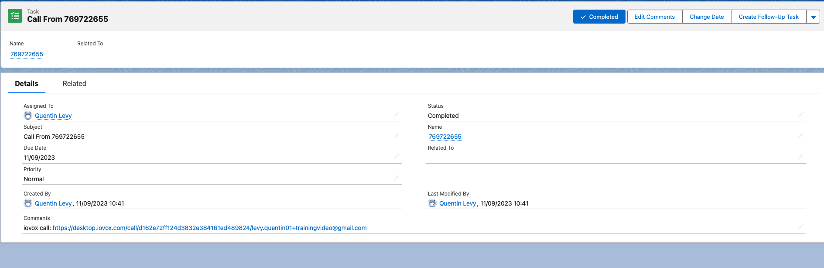Open Quentin Levy link under Created By
Viewport: 824px width, 268px height.
[x=53, y=203]
